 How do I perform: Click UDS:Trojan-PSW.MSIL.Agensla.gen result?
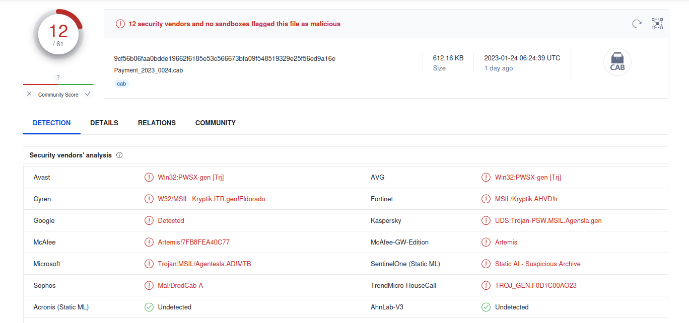pos(548,220)
